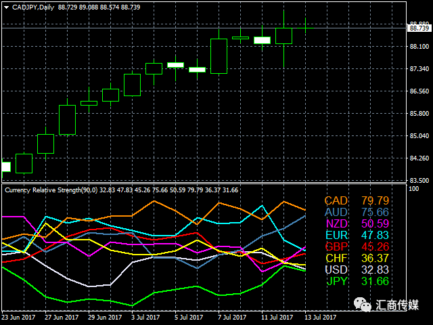Open the CADJPY chart dropdown triangle
Viewport: 433px width, 325px height.
tap(7, 7)
